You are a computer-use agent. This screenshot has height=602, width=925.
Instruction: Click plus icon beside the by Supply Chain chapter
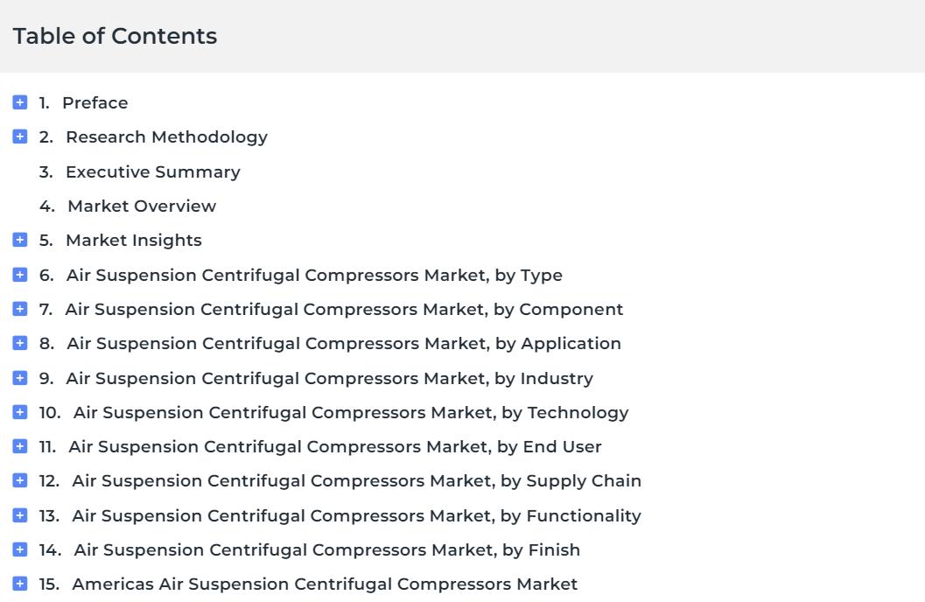point(20,480)
